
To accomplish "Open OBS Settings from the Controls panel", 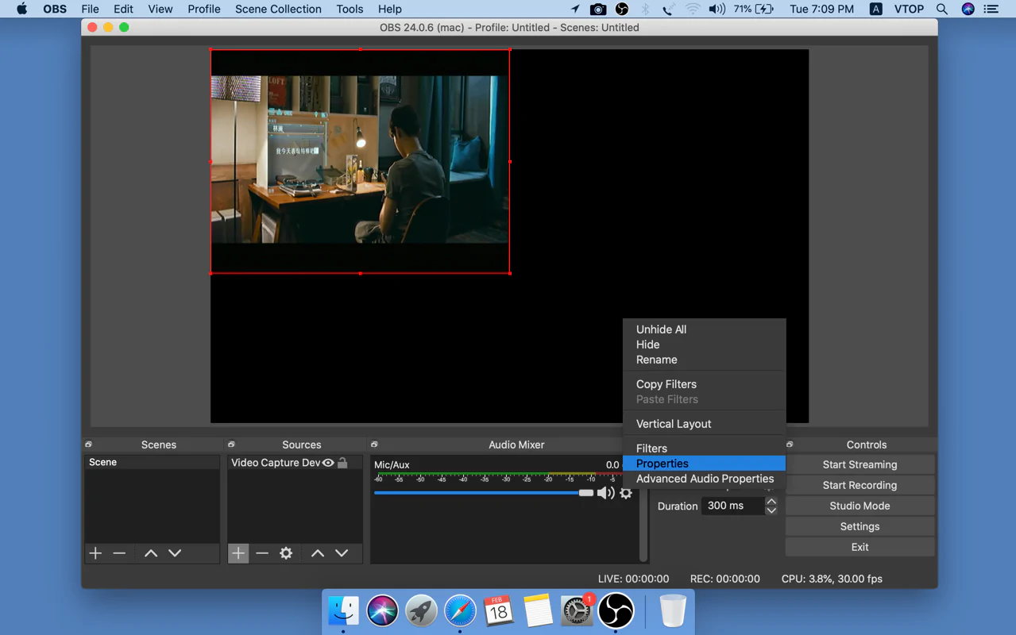I will (x=860, y=526).
